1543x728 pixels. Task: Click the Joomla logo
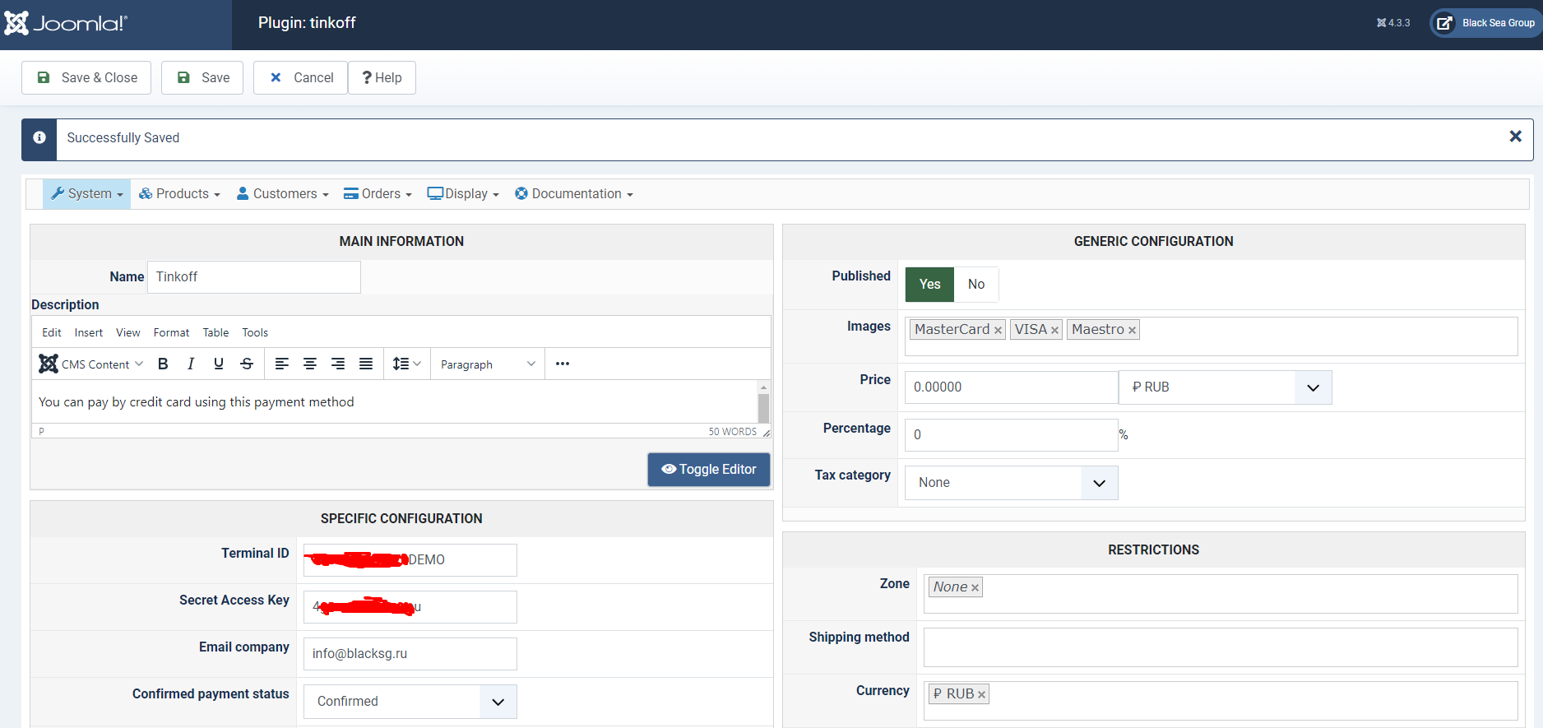[x=66, y=23]
